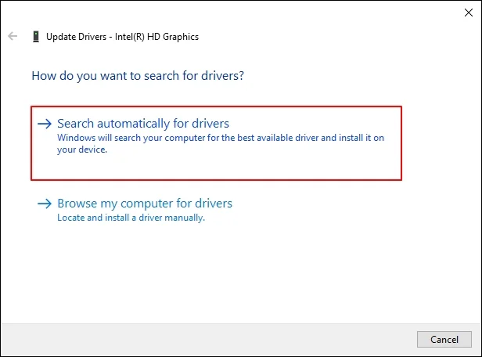Image resolution: width=482 pixels, height=357 pixels.
Task: Click the arrow icon before Search automatically
Action: click(45, 124)
